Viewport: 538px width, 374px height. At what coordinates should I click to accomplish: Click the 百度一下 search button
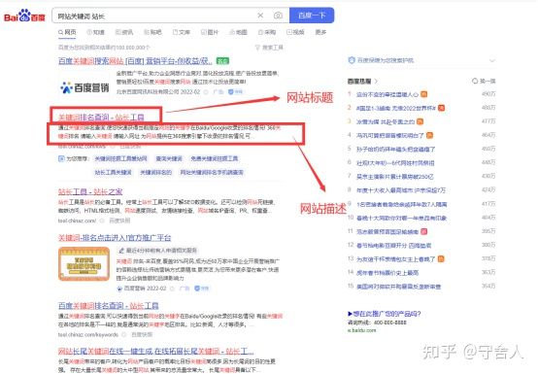coord(312,16)
